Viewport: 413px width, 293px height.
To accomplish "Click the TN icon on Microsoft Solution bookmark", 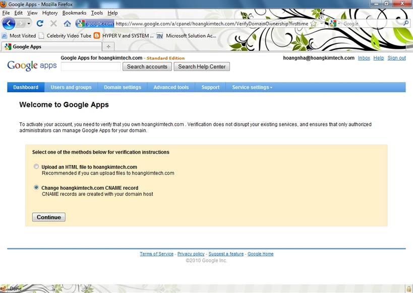I will [x=160, y=36].
